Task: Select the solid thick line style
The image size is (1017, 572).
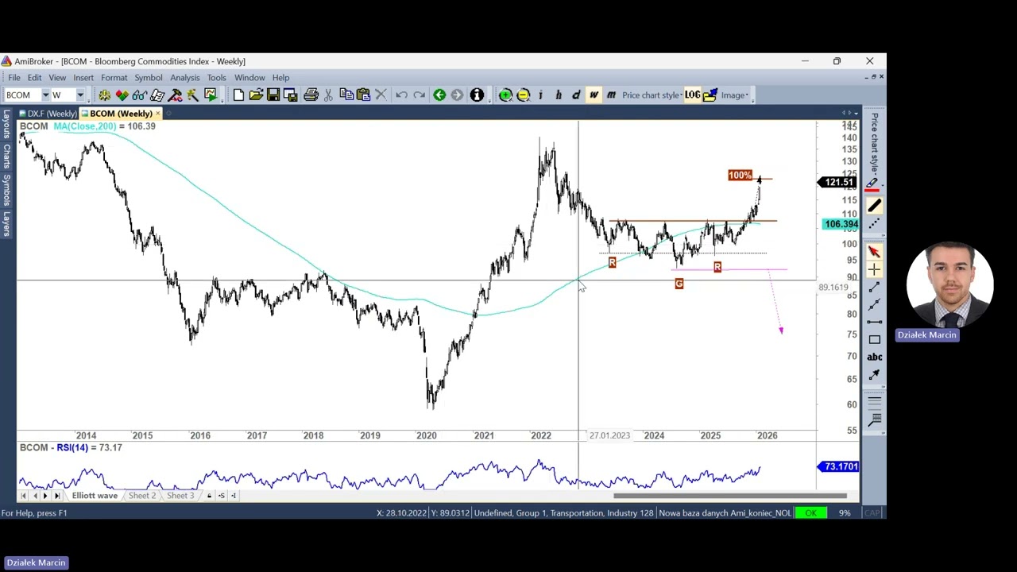Action: [874, 207]
